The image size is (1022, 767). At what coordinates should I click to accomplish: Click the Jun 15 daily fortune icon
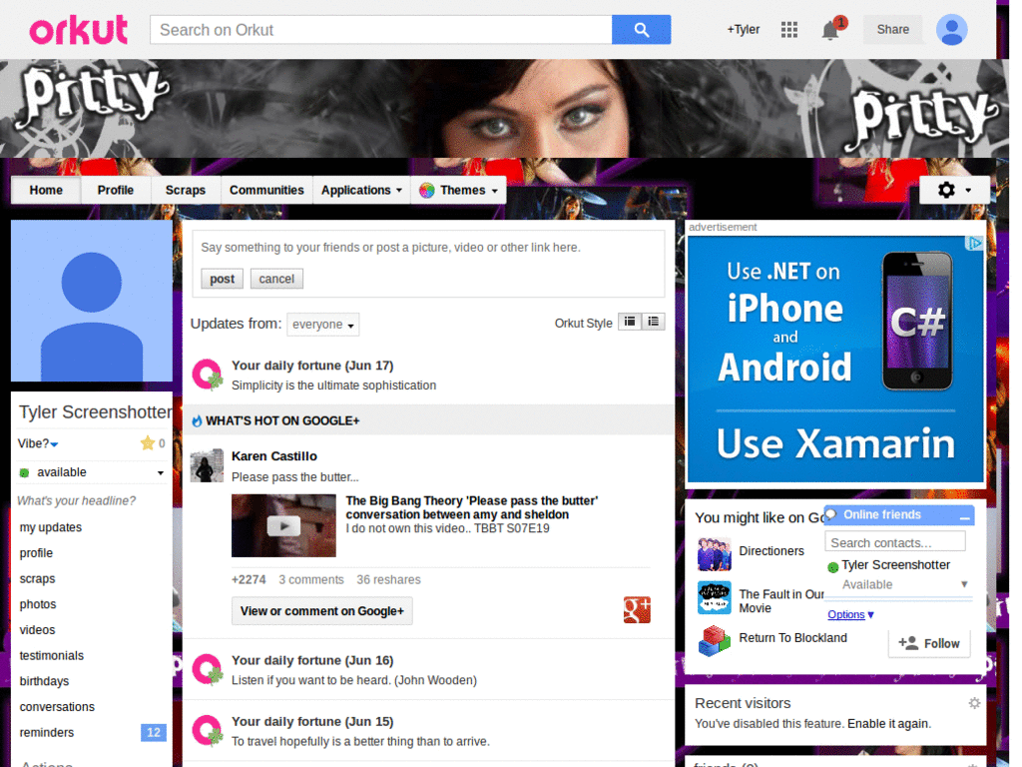click(208, 731)
